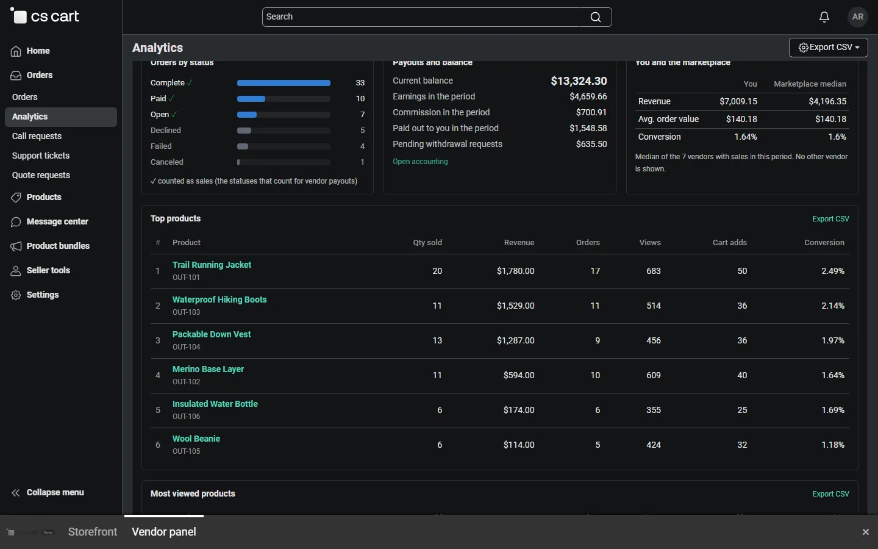Open the AR user avatar menu
Image resolution: width=878 pixels, height=549 pixels.
tap(858, 17)
